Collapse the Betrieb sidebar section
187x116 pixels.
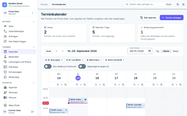[34, 21]
